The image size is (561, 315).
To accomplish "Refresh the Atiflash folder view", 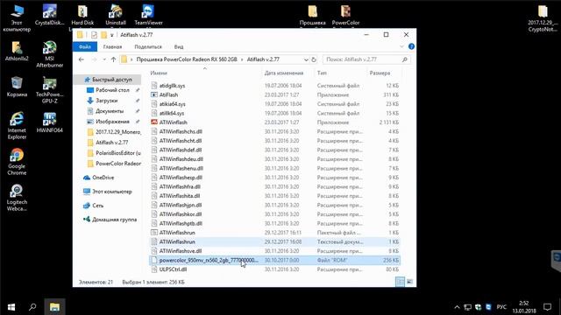I will (314, 59).
